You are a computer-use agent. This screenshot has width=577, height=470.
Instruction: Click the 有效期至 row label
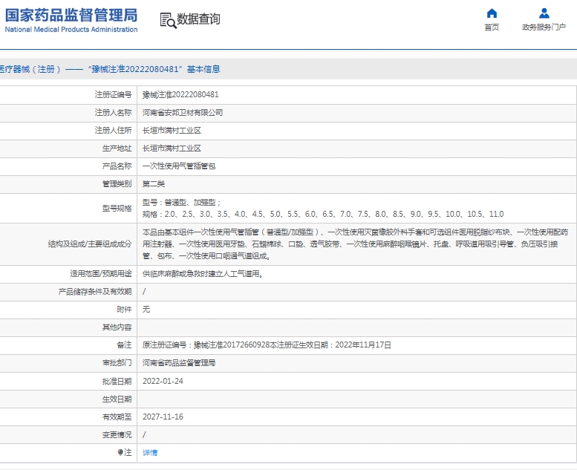pyautogui.click(x=117, y=417)
